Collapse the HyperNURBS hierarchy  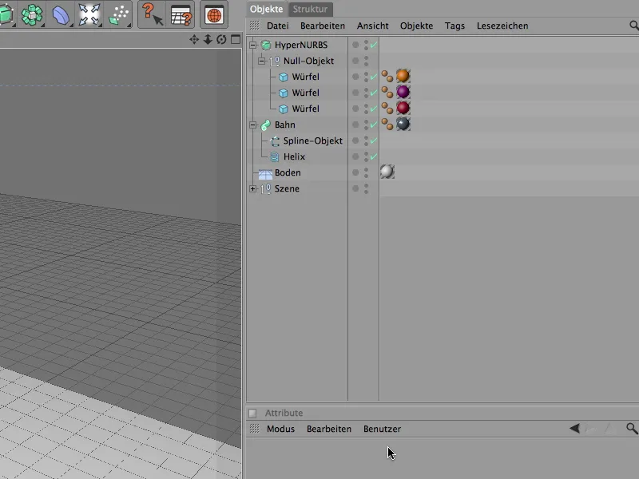click(252, 45)
